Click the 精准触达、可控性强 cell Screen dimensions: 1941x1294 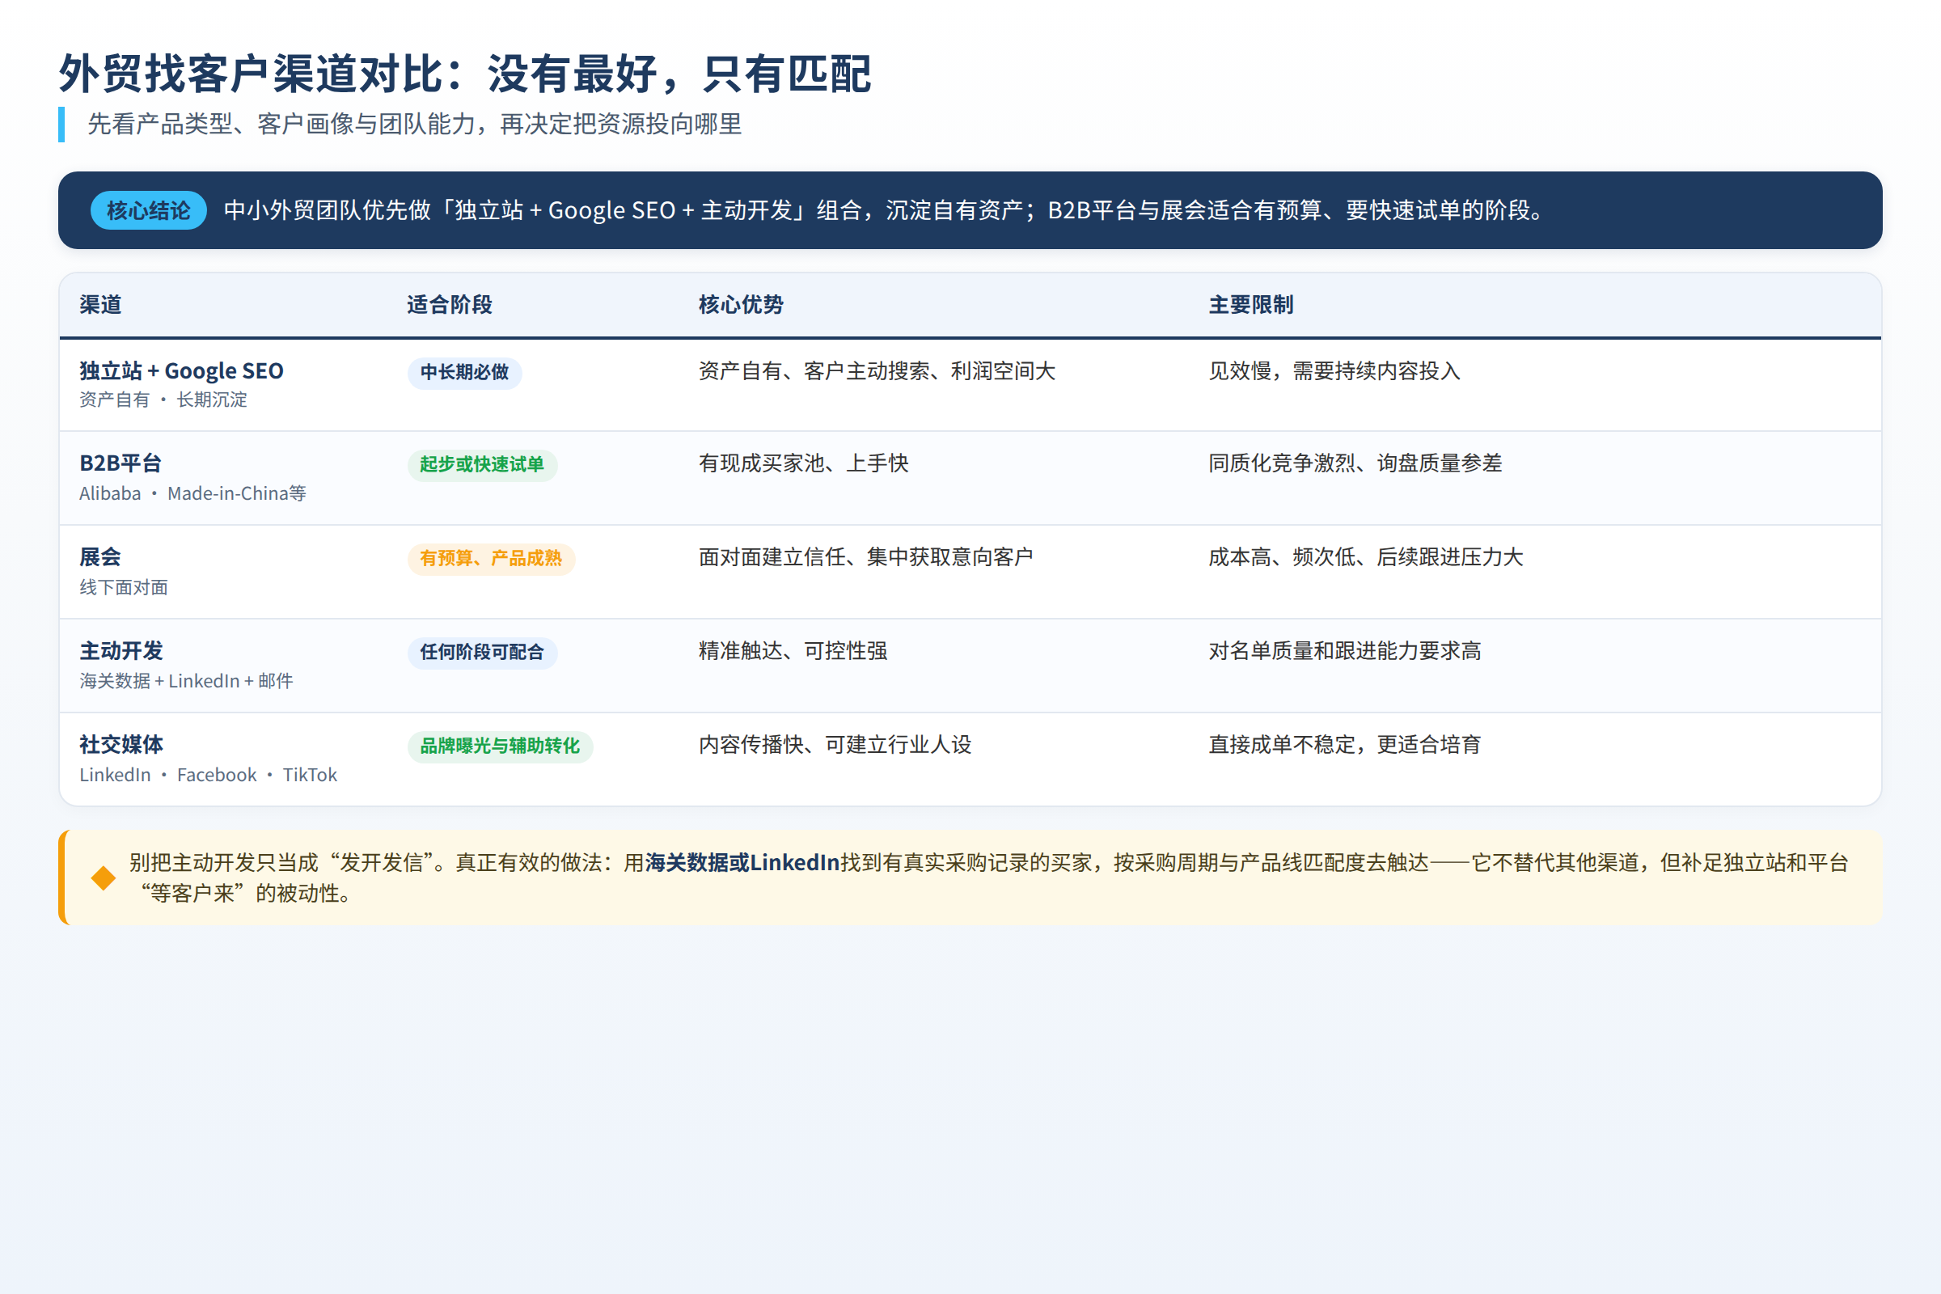pyautogui.click(x=793, y=651)
